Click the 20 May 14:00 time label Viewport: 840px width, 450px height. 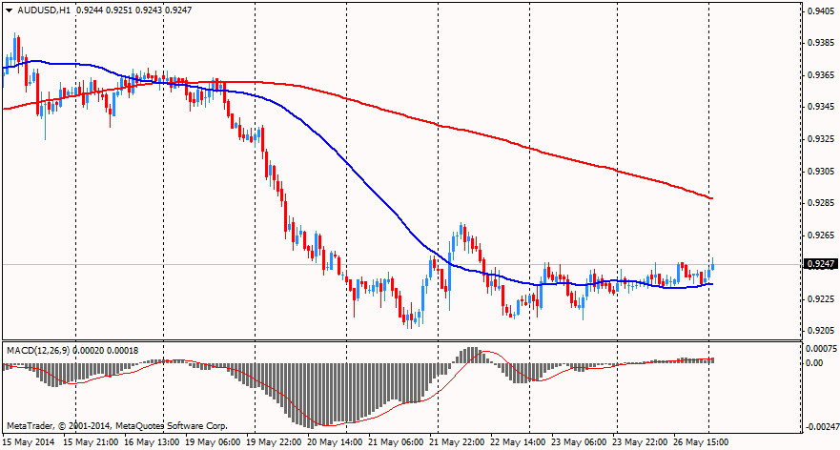(x=335, y=441)
